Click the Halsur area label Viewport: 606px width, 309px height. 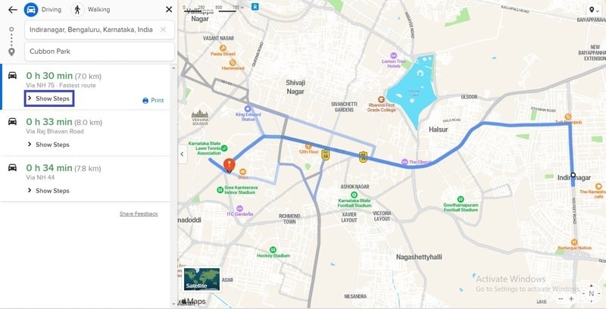pyautogui.click(x=439, y=130)
